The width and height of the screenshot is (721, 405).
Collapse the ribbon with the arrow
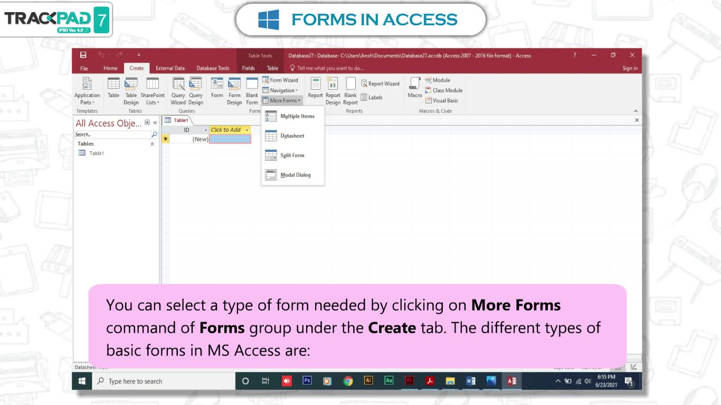pos(635,111)
